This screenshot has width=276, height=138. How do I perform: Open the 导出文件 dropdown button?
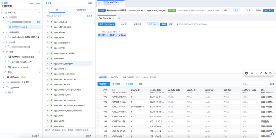104,84
